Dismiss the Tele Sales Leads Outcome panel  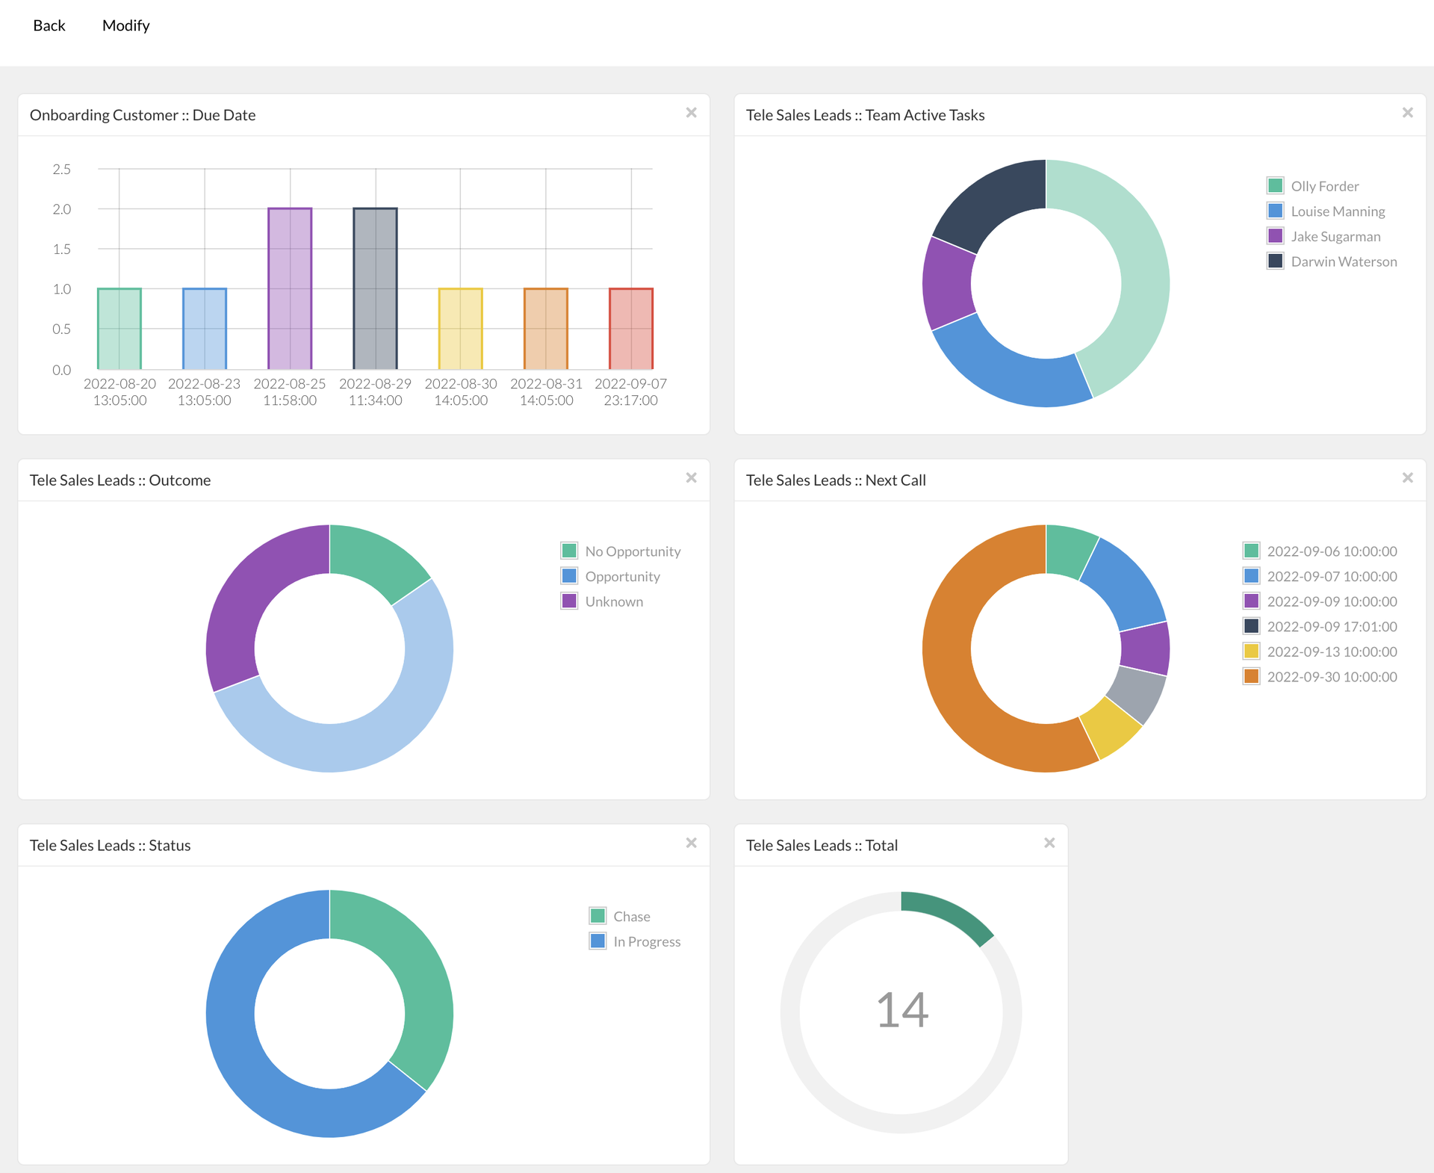pos(691,478)
